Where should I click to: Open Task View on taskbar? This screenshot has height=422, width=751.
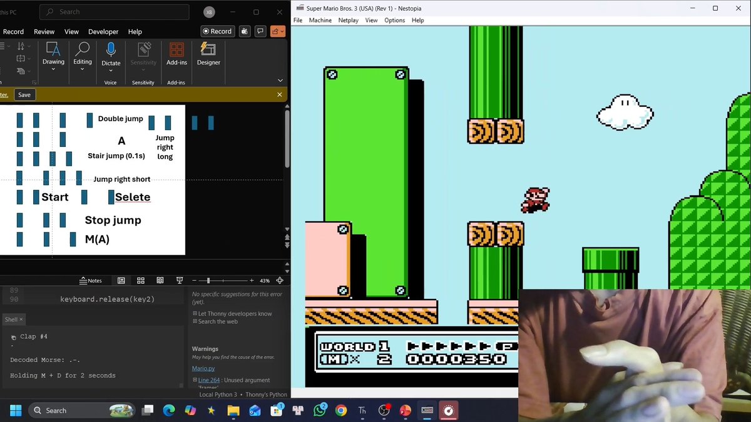pos(147,410)
